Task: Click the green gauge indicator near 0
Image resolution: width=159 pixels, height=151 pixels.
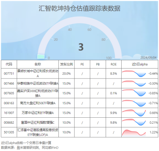Action: [41, 57]
